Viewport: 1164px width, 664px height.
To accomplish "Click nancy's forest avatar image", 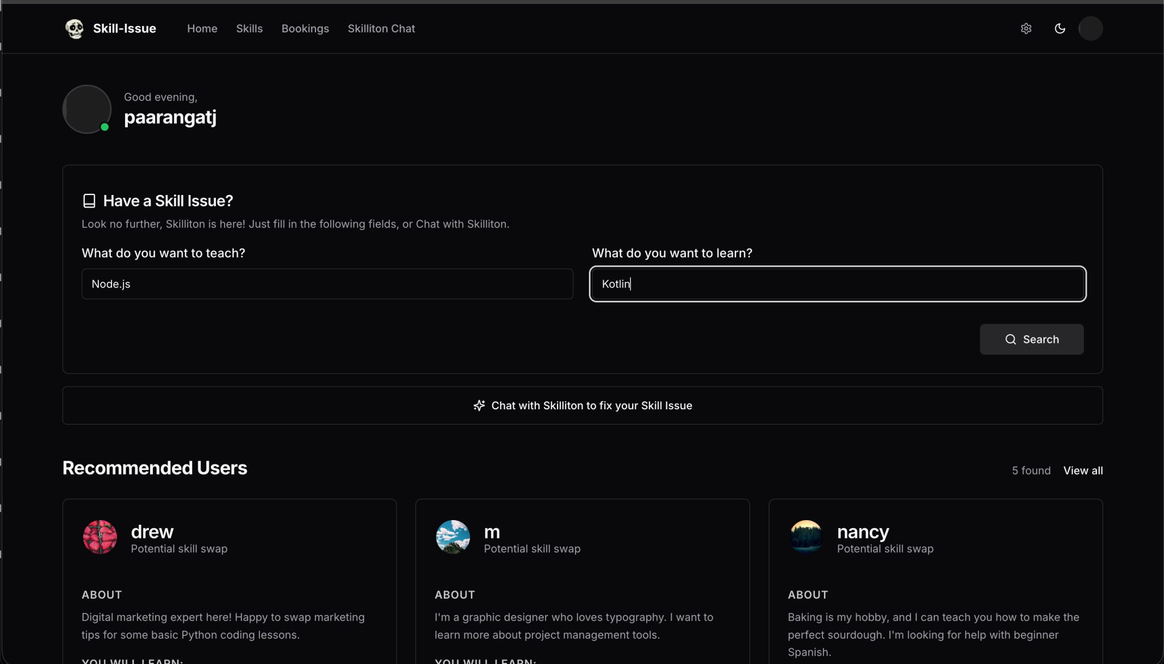I will point(806,536).
